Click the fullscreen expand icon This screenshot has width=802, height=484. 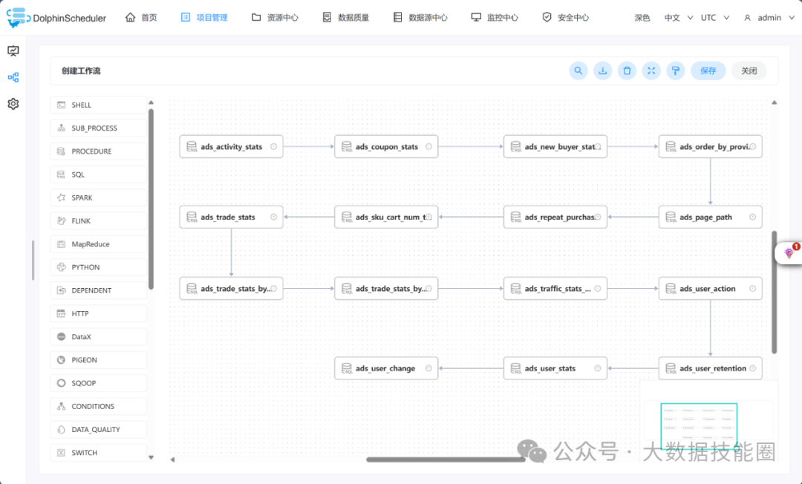[x=651, y=71]
